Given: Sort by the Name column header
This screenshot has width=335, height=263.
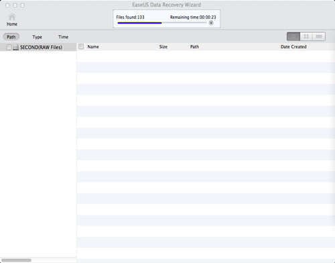Looking at the screenshot, I should 93,47.
